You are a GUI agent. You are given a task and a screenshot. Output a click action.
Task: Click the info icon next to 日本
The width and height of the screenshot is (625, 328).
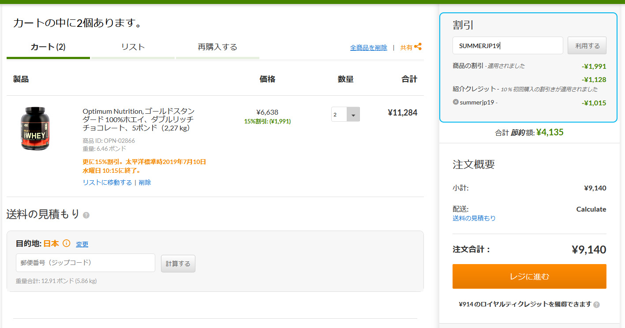66,243
